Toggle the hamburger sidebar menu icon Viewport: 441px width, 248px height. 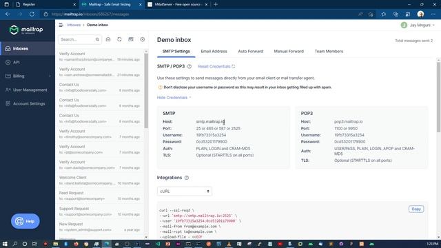61,25
